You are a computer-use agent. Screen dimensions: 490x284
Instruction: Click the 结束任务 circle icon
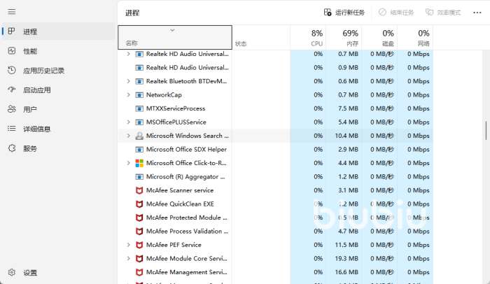[382, 12]
